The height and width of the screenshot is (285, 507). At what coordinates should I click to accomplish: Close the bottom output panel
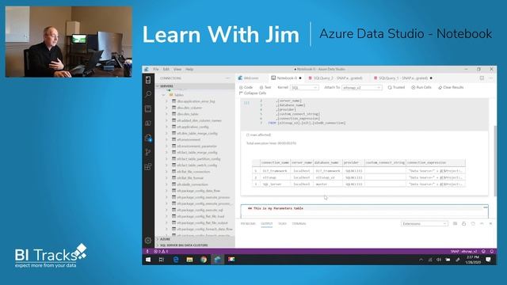click(x=490, y=223)
